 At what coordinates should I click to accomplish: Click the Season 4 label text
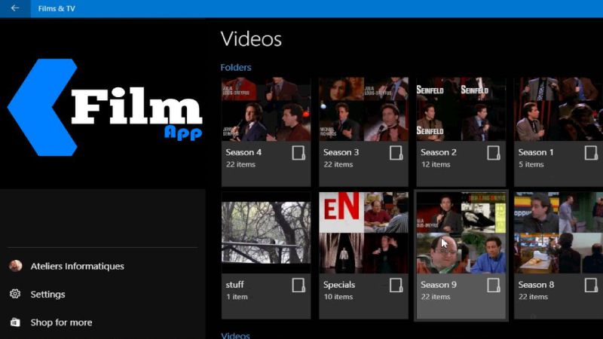(x=243, y=152)
